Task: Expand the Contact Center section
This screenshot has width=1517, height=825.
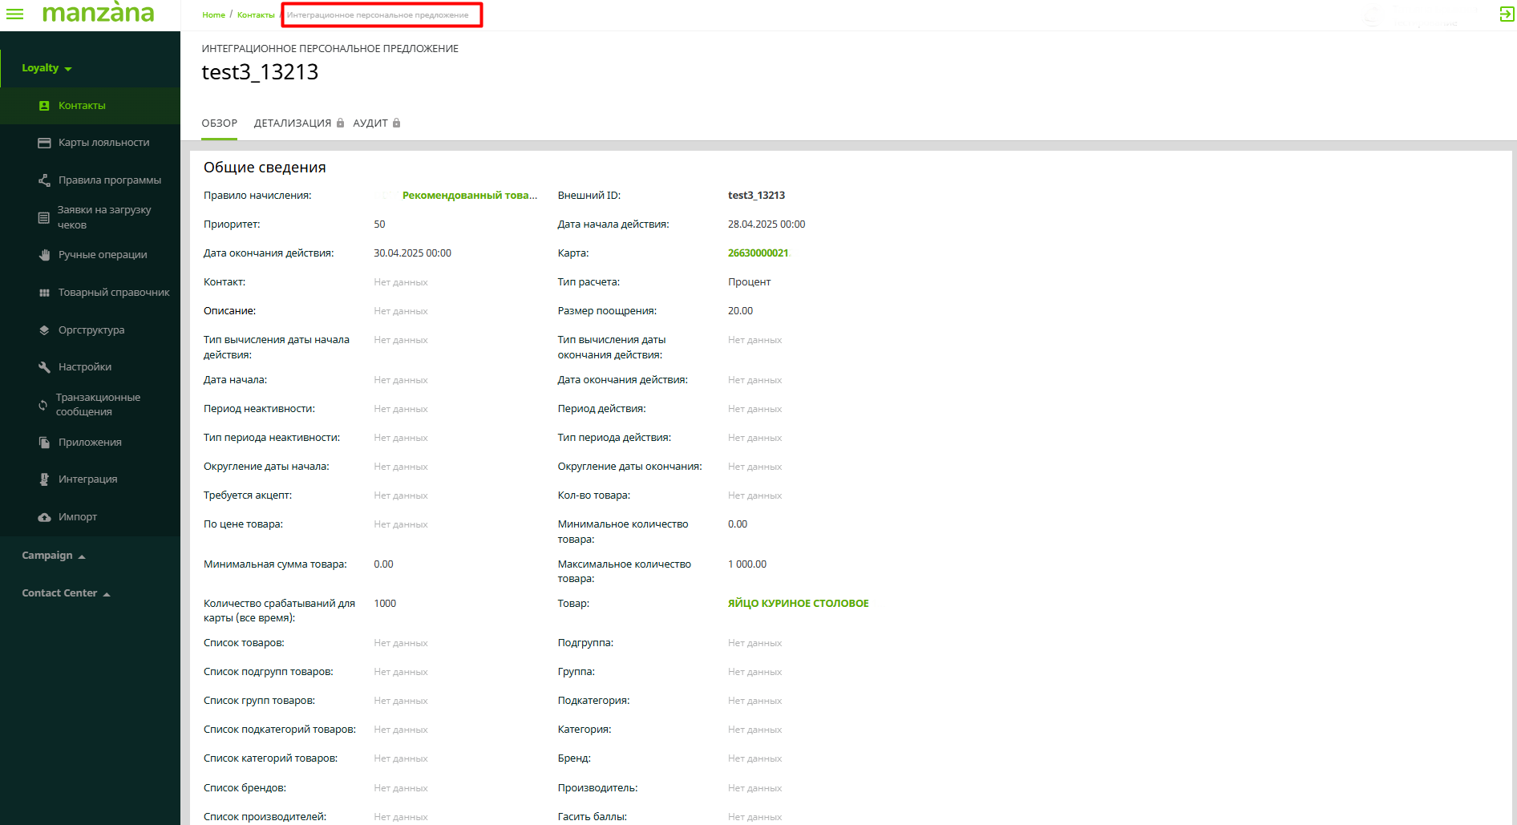Action: tap(66, 593)
